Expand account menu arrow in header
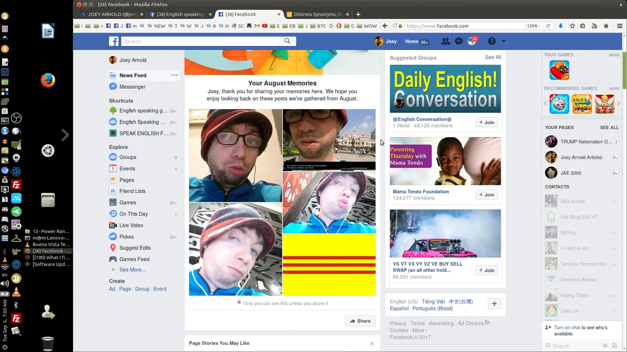The width and height of the screenshot is (627, 352). 504,42
